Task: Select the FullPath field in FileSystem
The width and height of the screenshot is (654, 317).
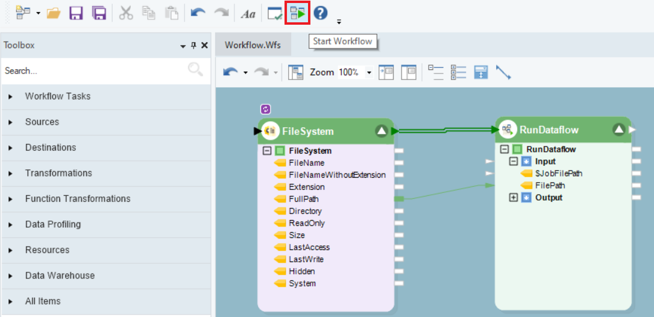Action: pyautogui.click(x=303, y=199)
